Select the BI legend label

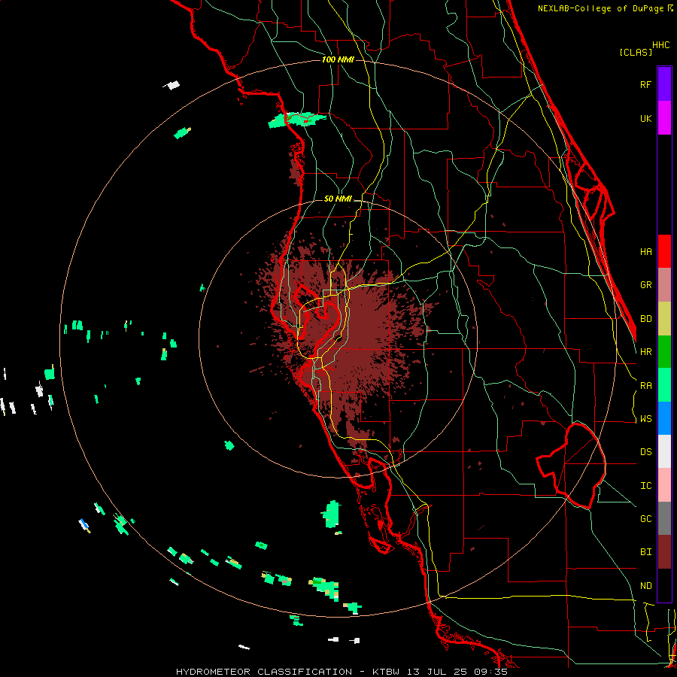(x=645, y=552)
